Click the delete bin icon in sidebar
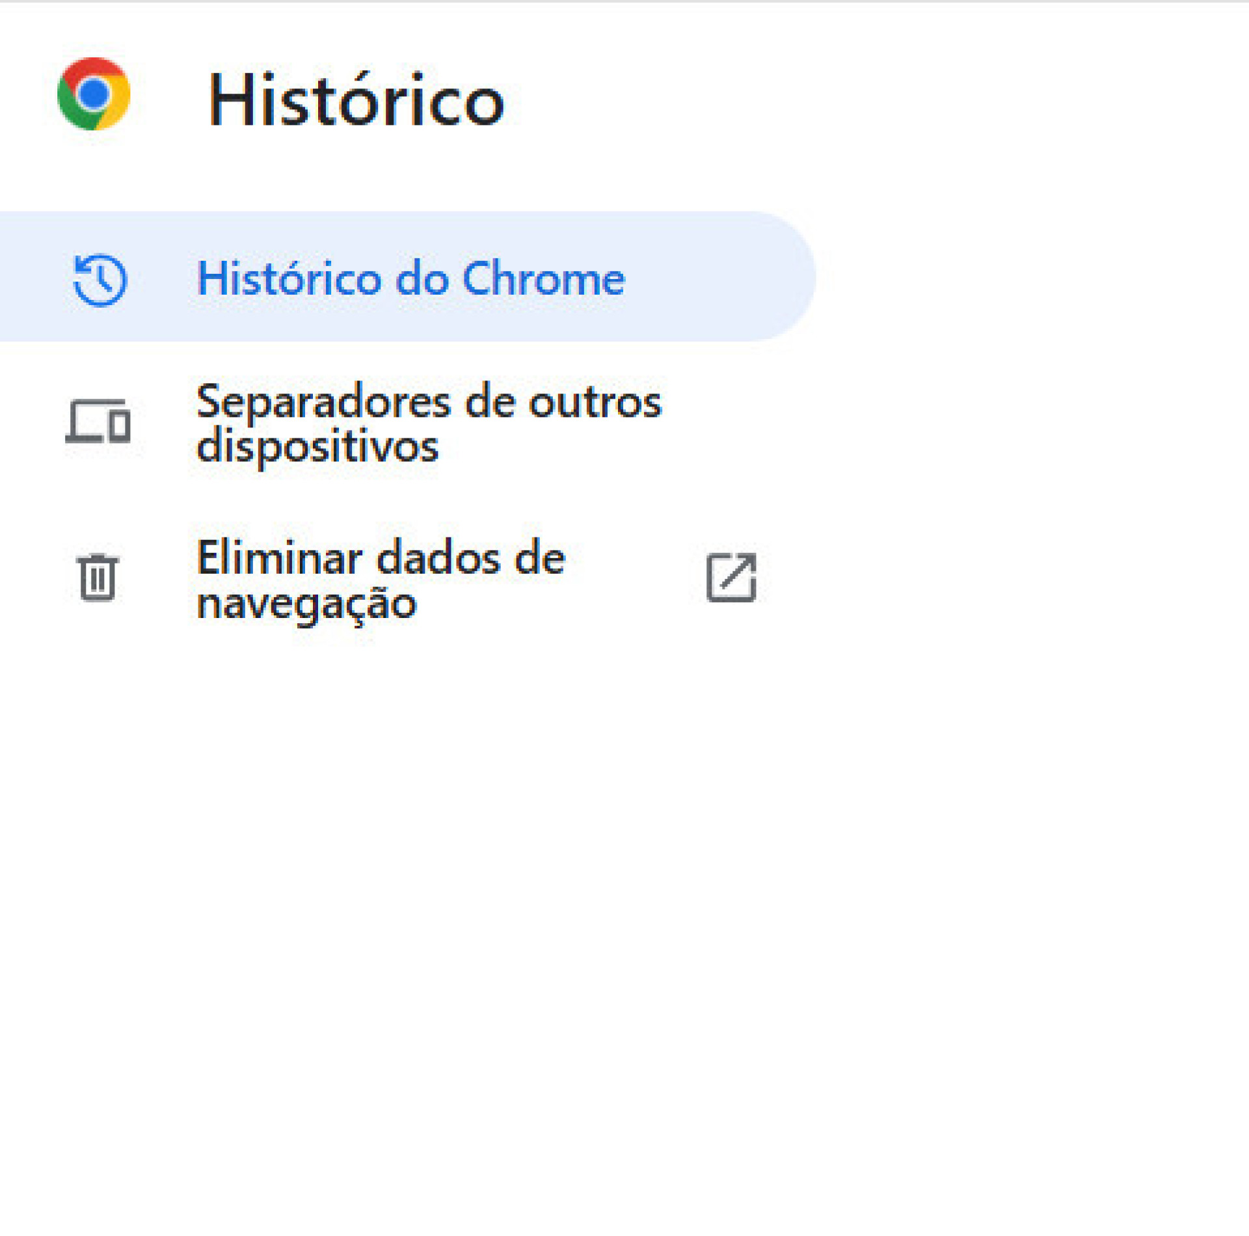This screenshot has width=1249, height=1236. pos(96,578)
